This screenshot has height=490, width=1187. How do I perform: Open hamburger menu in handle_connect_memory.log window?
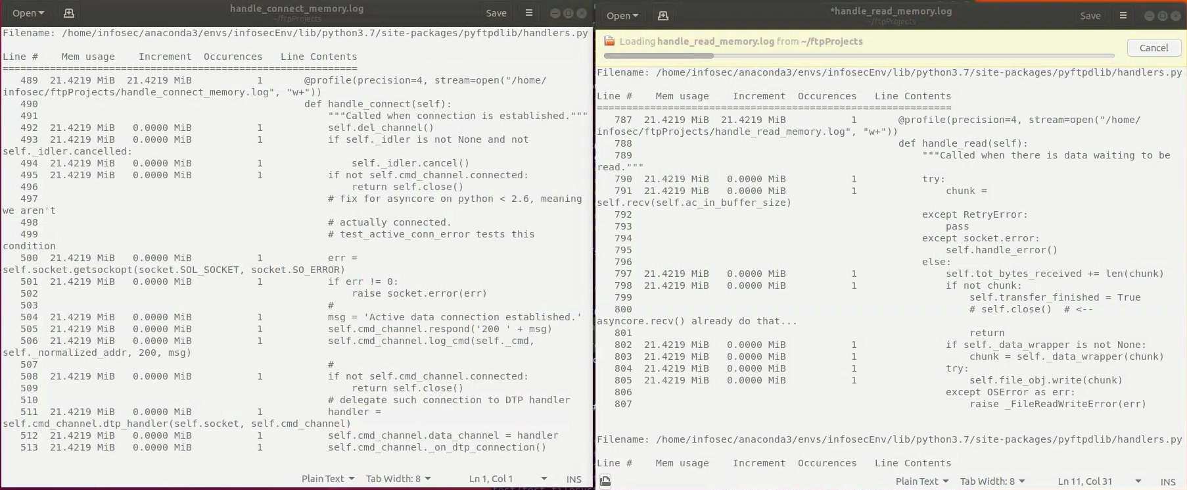point(528,13)
